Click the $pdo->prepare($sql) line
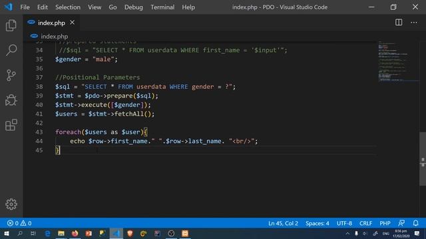 [x=106, y=96]
